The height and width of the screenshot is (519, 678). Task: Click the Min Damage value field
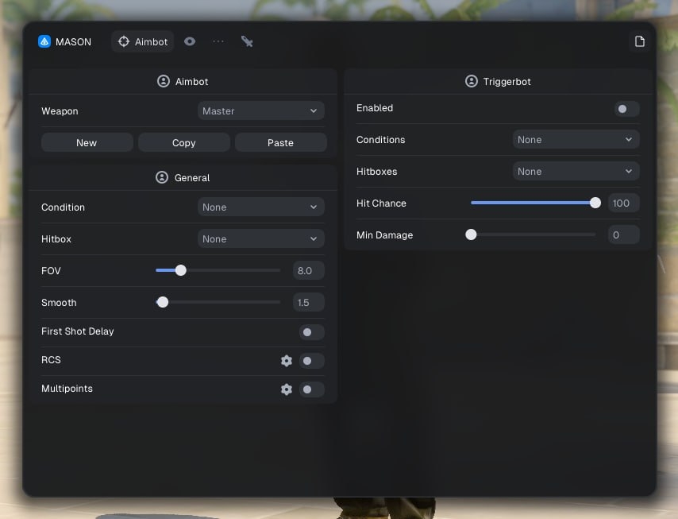(x=623, y=235)
